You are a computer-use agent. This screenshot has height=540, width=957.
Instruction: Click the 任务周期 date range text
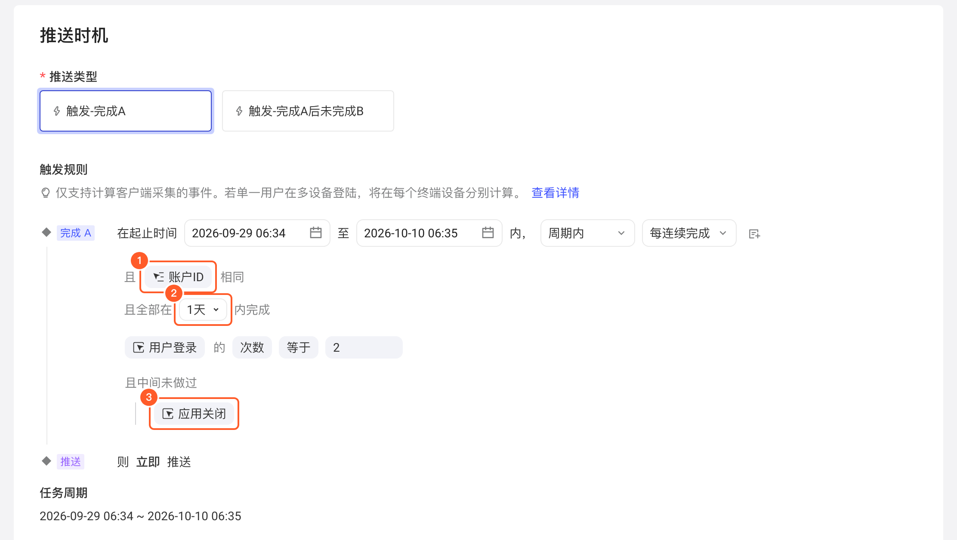(140, 516)
